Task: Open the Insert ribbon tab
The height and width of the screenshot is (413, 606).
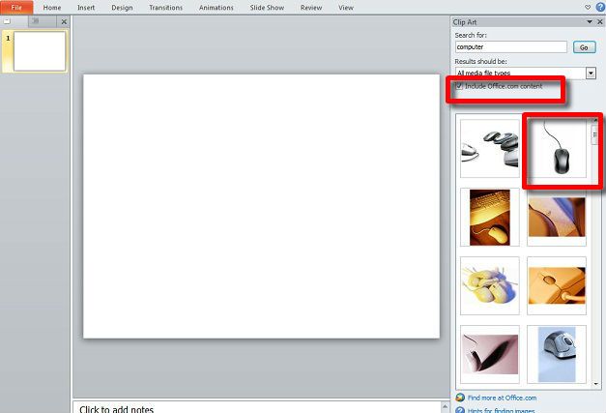Action: pos(86,8)
